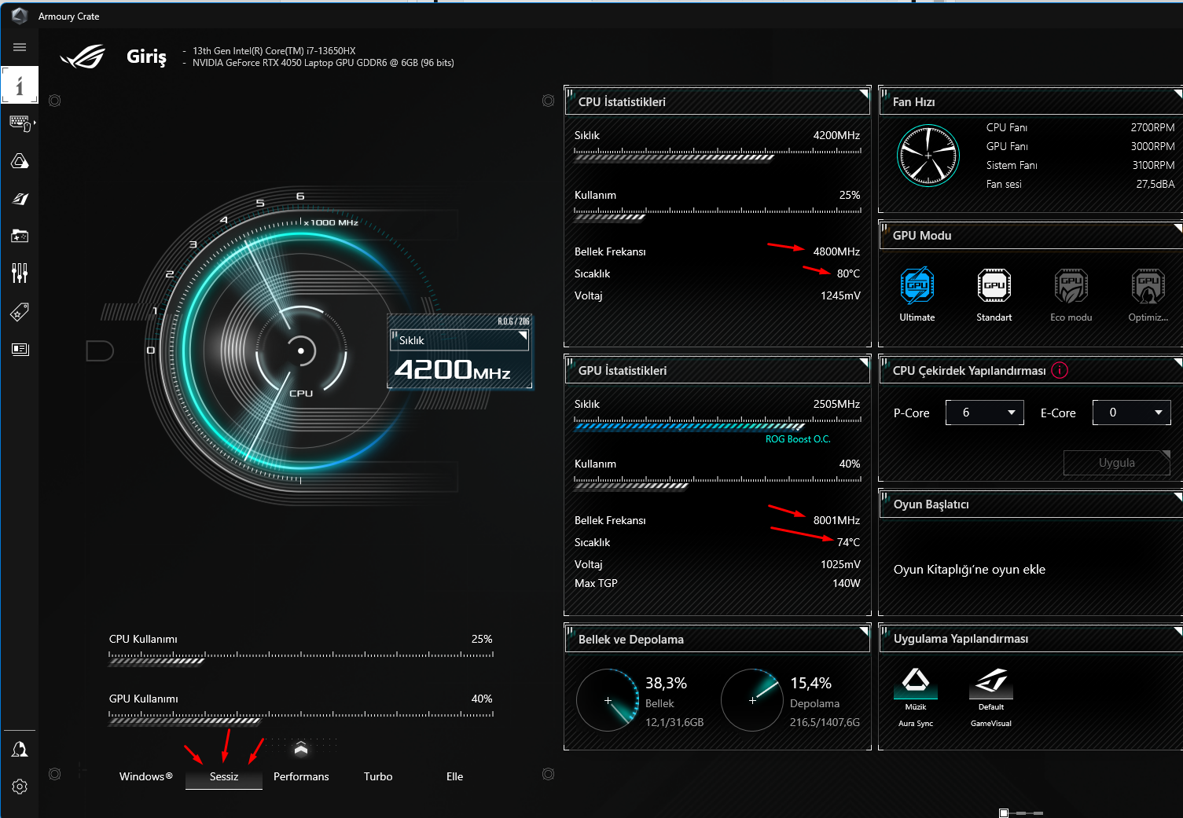
Task: Click the info icon beside CPU Çekirdek Yapılandırması
Action: point(1060,370)
